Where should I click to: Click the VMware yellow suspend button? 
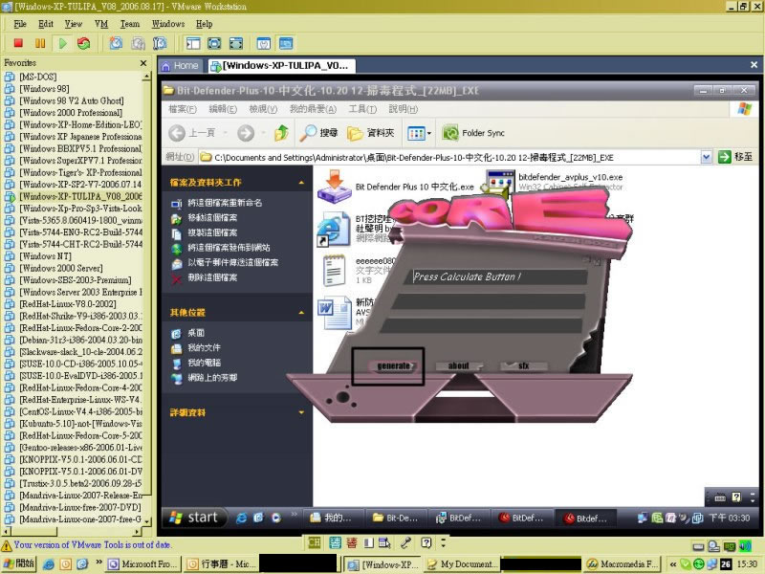[x=40, y=43]
